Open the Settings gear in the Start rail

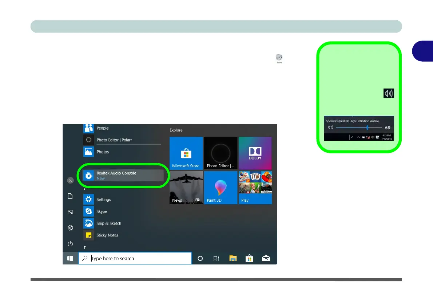click(x=71, y=228)
